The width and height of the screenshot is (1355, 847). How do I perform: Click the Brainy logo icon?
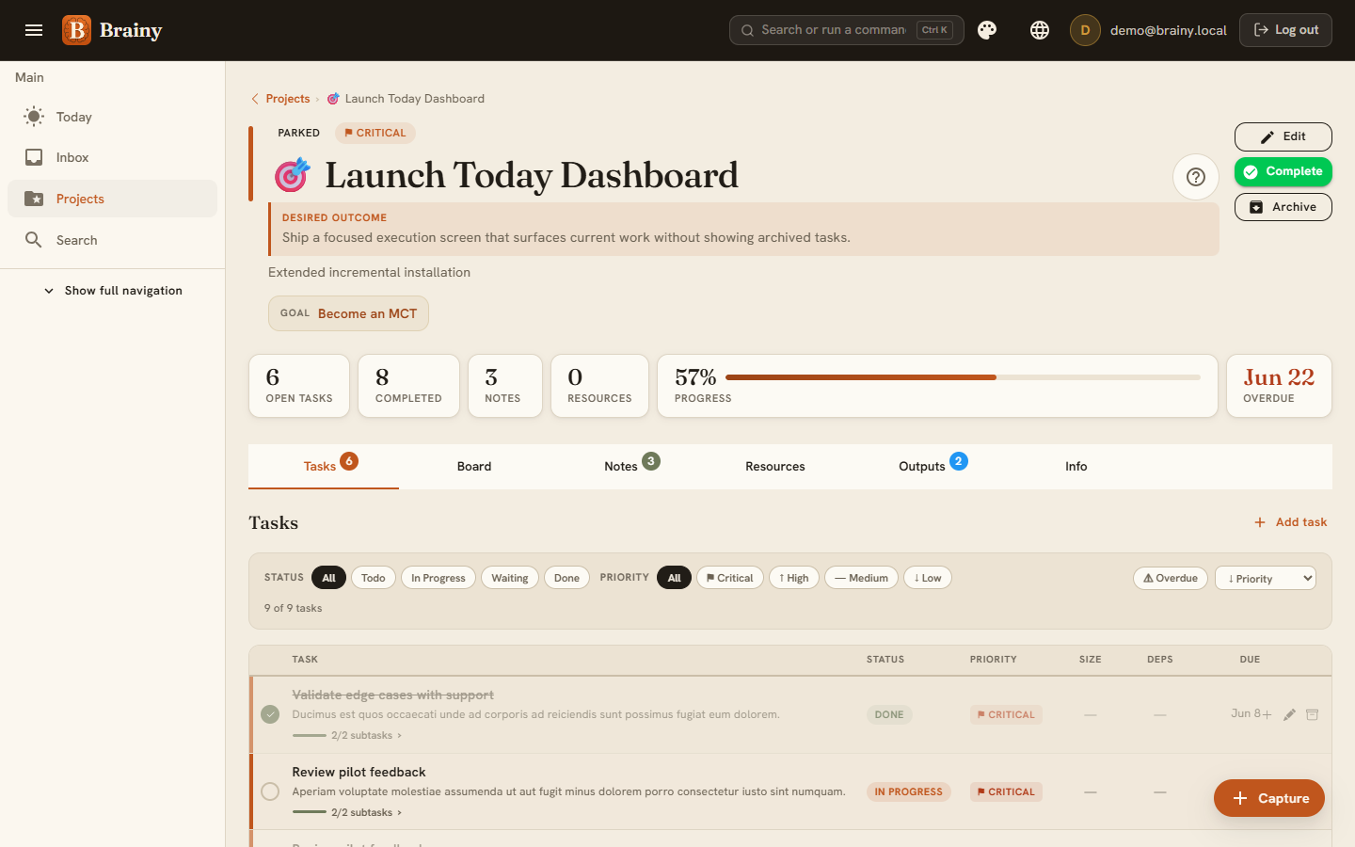click(x=77, y=30)
